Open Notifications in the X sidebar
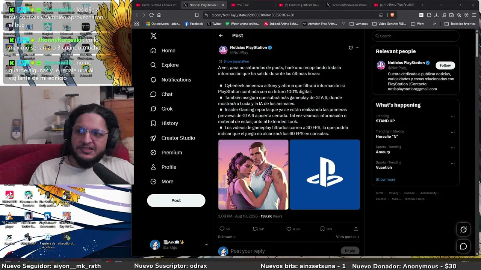Screen dimensions: 481x270 coord(171,79)
